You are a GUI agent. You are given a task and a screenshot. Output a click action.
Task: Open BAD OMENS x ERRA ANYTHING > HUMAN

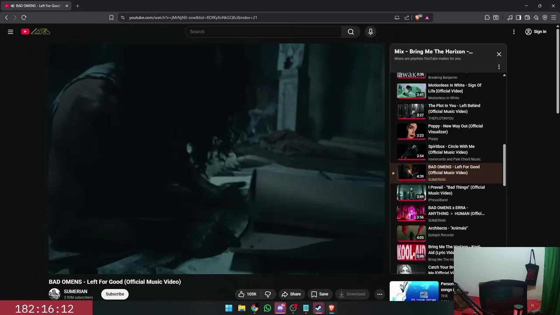(446, 213)
